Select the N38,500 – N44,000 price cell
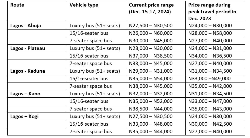Viewport: 250px width, 138px height. (x=151, y=109)
